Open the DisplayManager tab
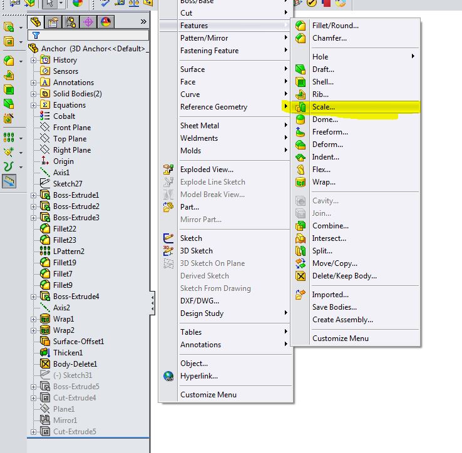Viewport: 462px width, 453px height. (x=105, y=22)
